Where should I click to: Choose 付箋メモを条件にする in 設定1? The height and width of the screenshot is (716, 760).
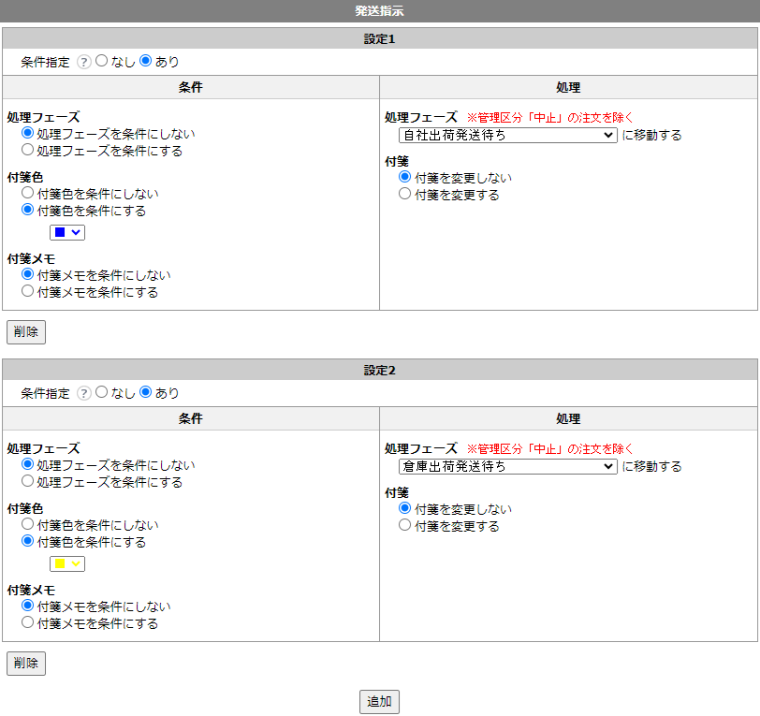[28, 291]
